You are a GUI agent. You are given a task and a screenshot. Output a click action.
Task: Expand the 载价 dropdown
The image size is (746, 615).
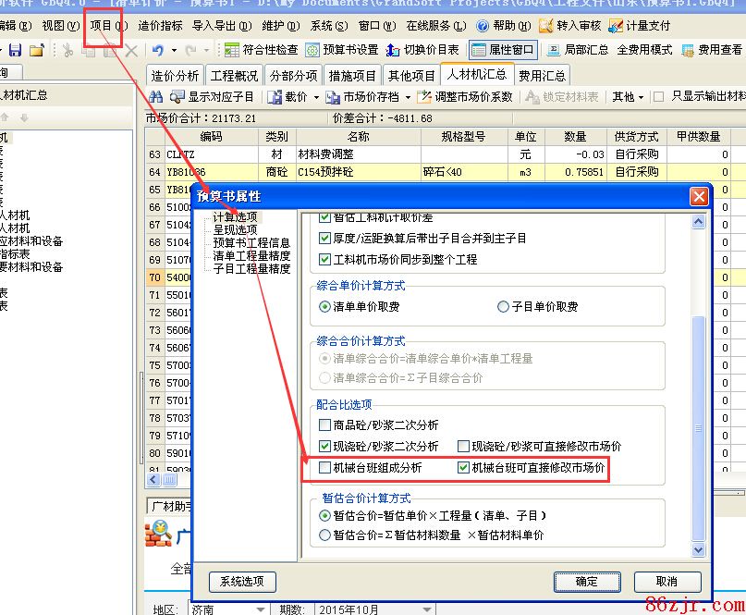[x=315, y=96]
